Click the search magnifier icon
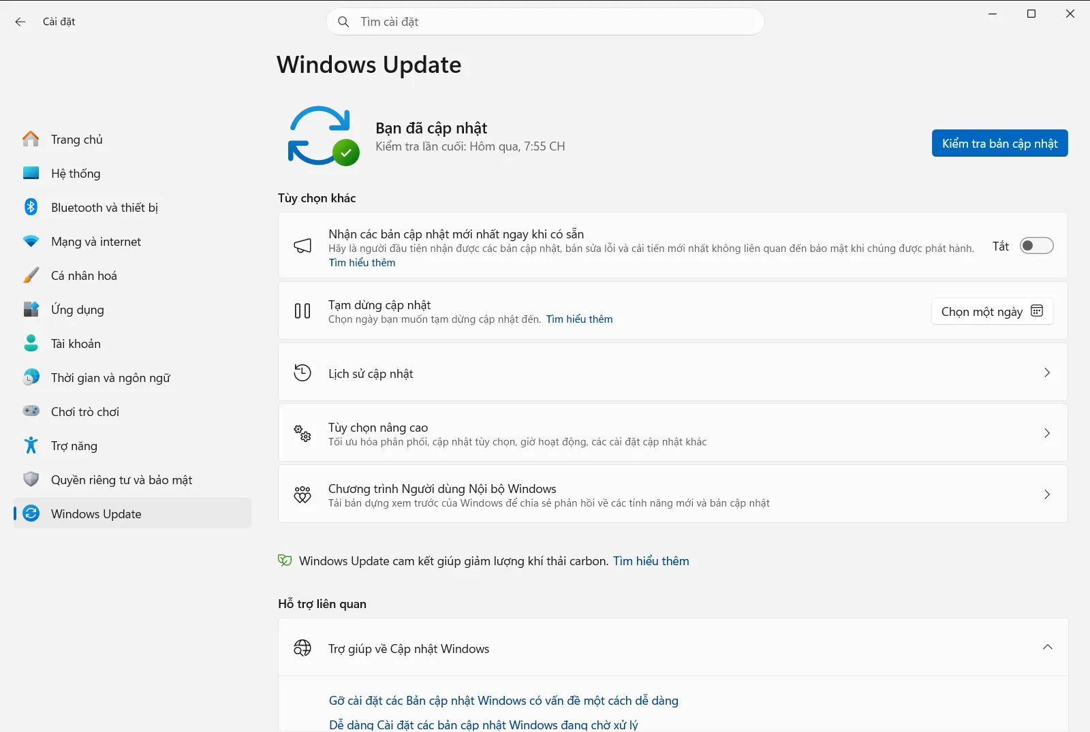This screenshot has width=1090, height=732. [343, 22]
